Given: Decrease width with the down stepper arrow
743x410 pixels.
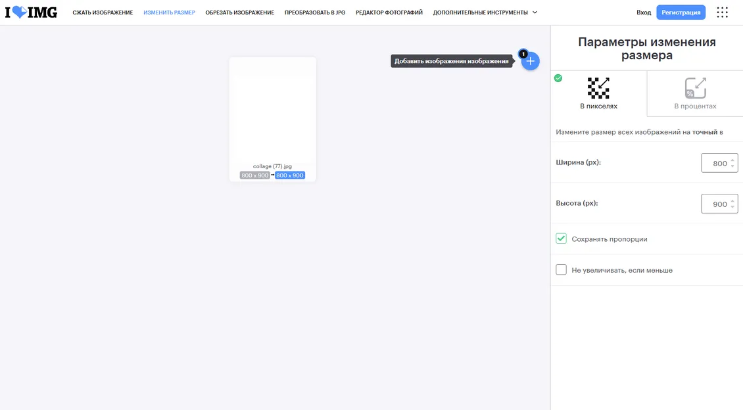Looking at the screenshot, I should click(732, 166).
